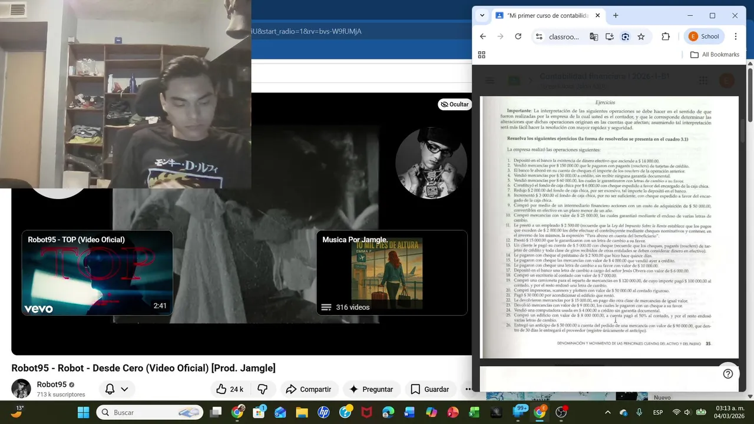Open volume speaker tray icon
Viewport: 754px width, 424px height.
[687, 412]
